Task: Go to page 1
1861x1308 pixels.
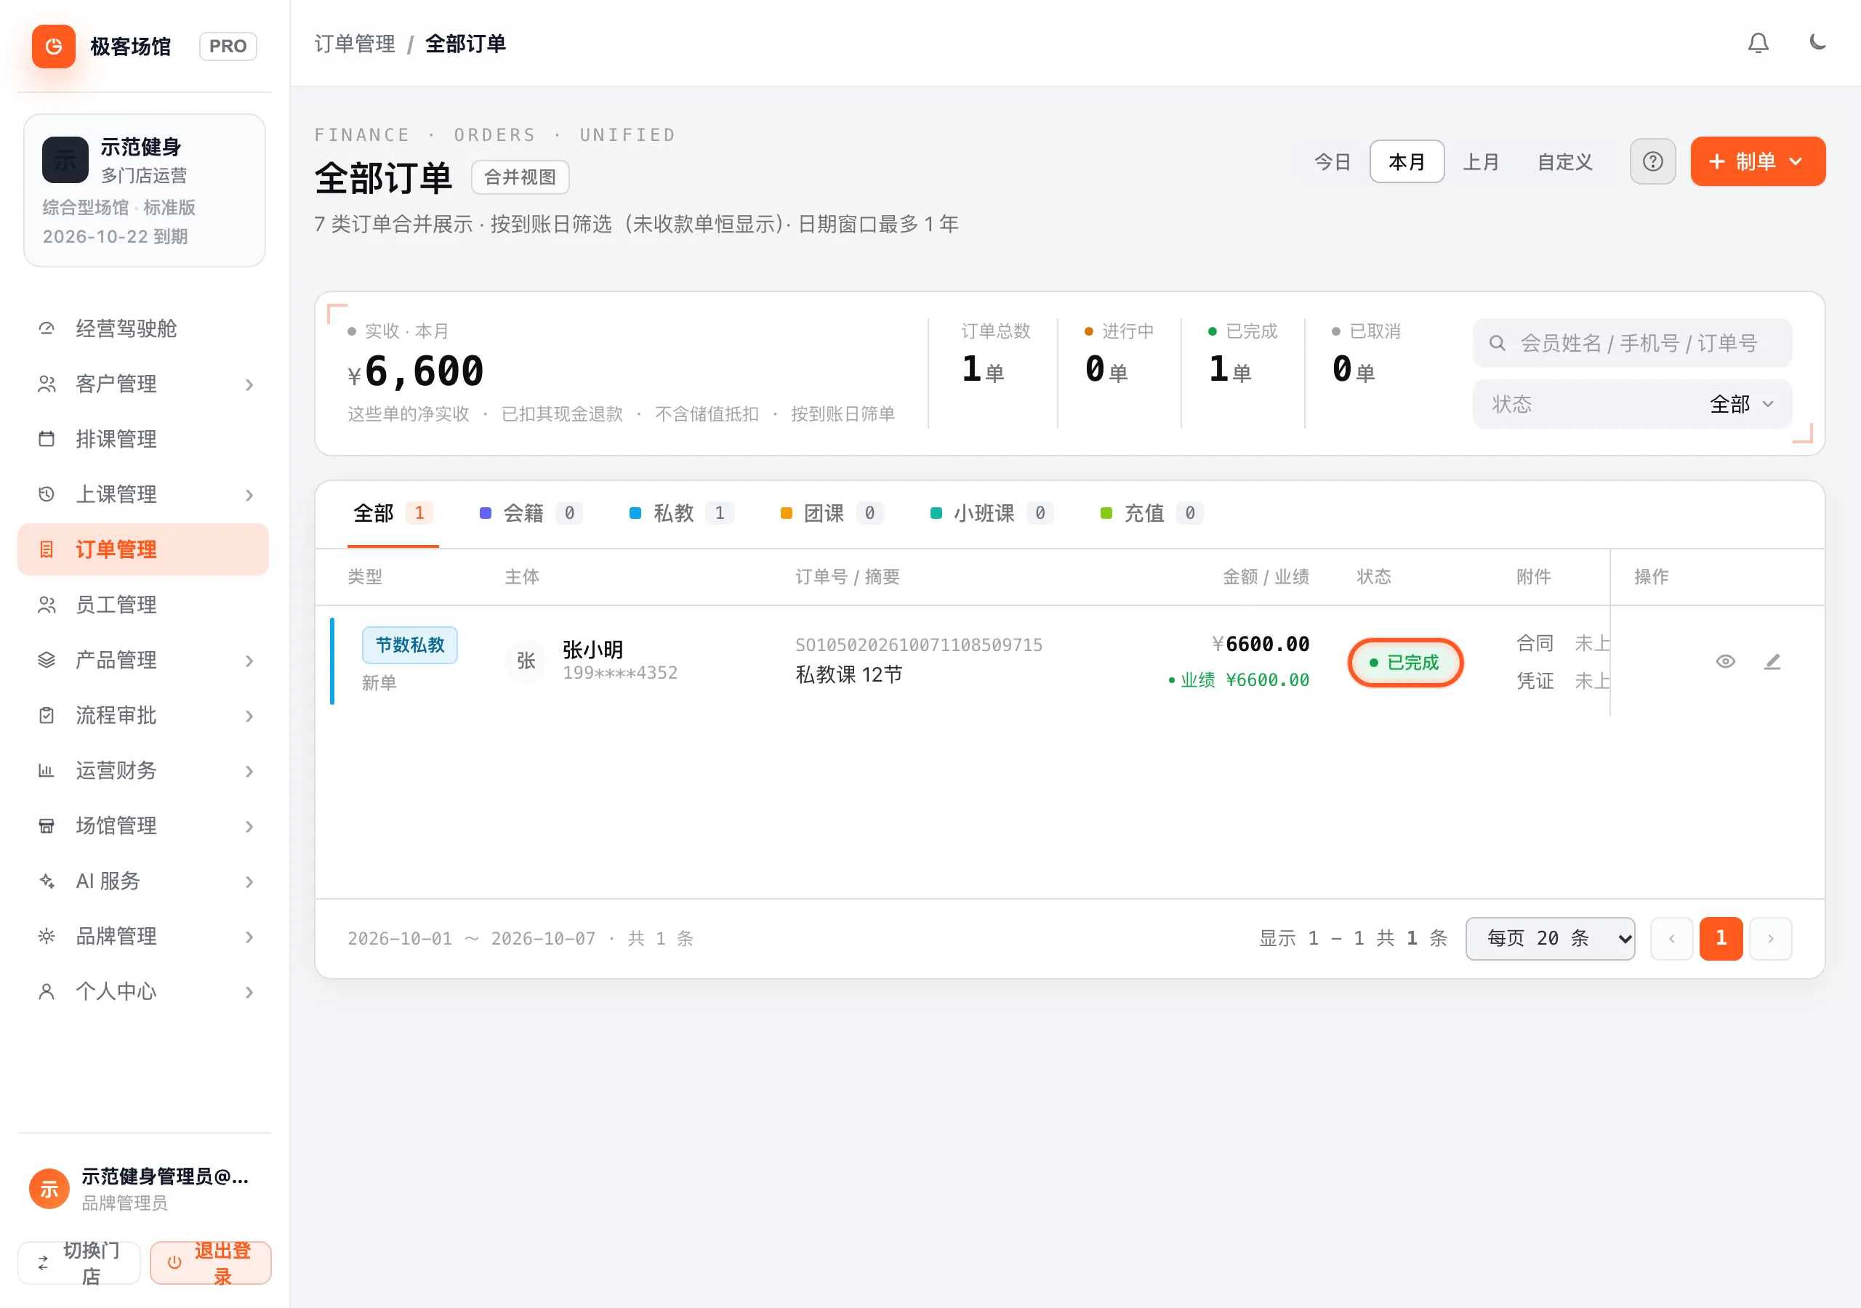Action: click(x=1721, y=937)
